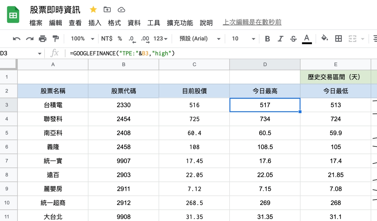The image size is (377, 221).
Task: Click the Redo arrow icon
Action: click(x=30, y=39)
